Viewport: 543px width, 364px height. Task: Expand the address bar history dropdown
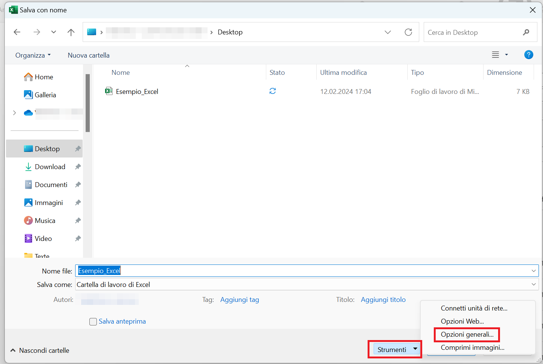(388, 32)
